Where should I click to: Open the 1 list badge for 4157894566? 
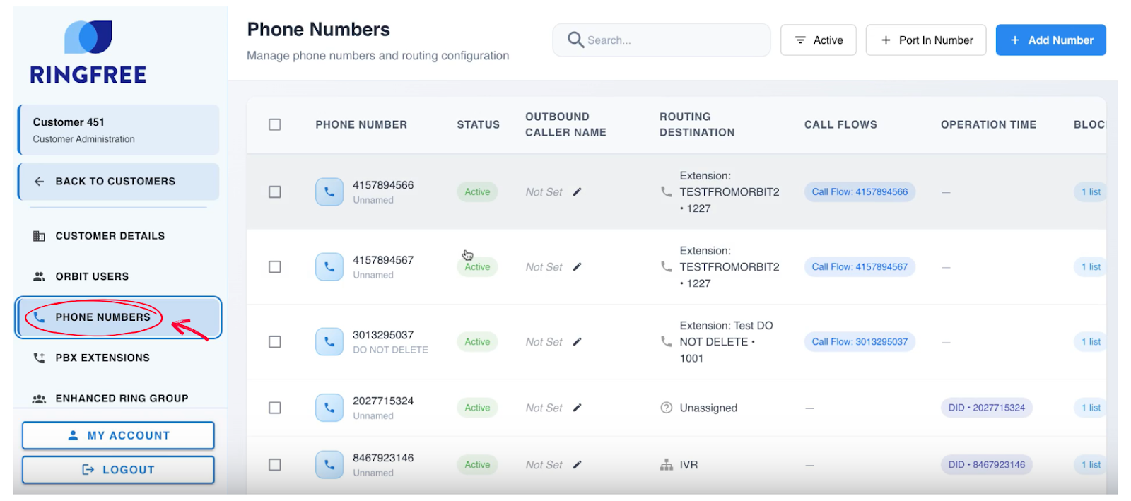[x=1090, y=192]
